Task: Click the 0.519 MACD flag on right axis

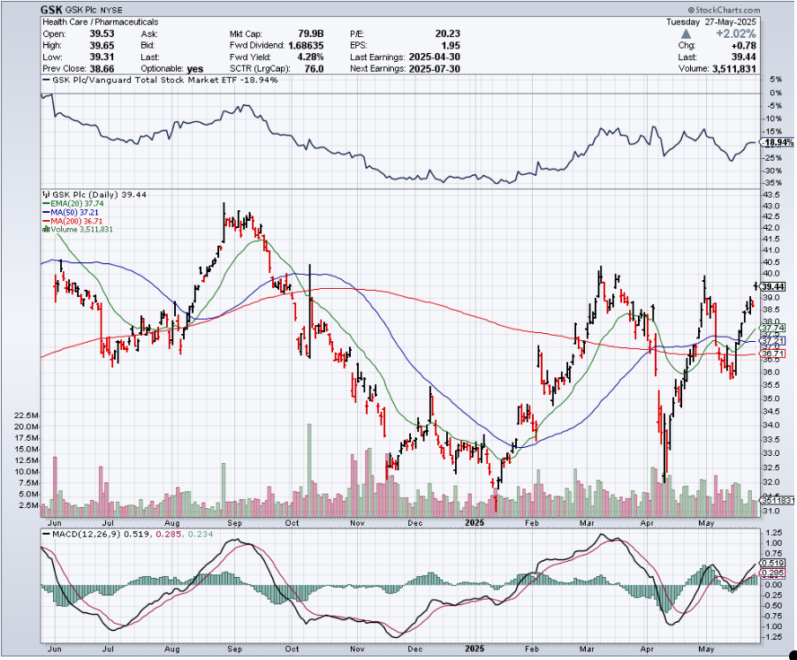Action: coord(773,563)
